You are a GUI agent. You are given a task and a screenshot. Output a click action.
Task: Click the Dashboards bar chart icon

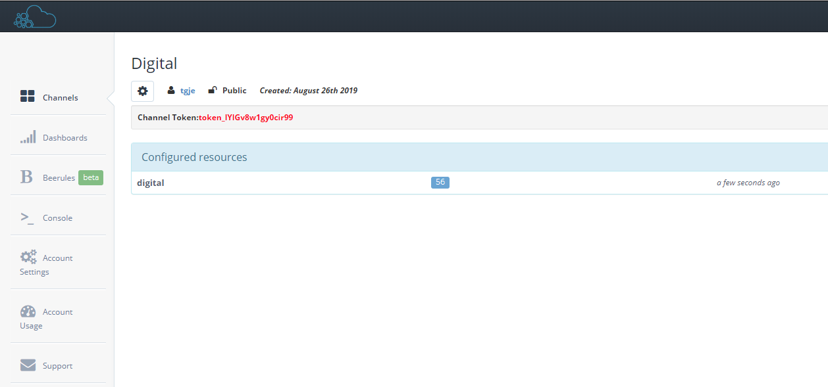(x=28, y=137)
